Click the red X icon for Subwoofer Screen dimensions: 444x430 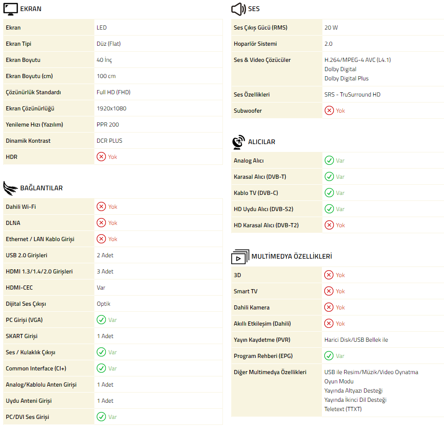coord(329,110)
